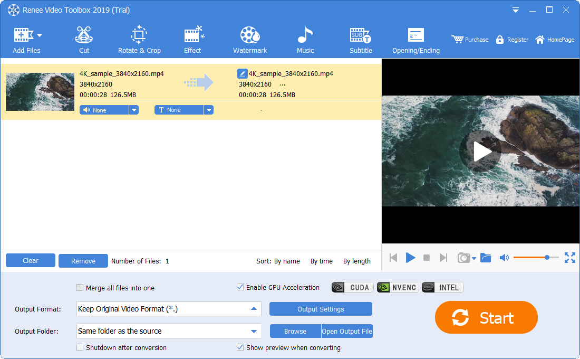
Task: Sort files By time
Action: pos(321,261)
